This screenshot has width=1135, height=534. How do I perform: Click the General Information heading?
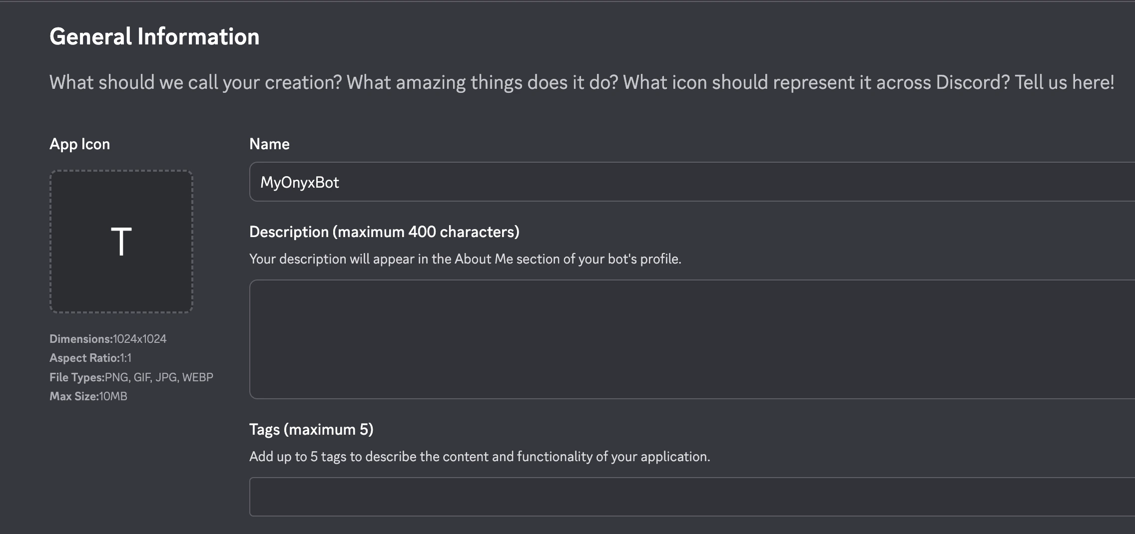[155, 35]
